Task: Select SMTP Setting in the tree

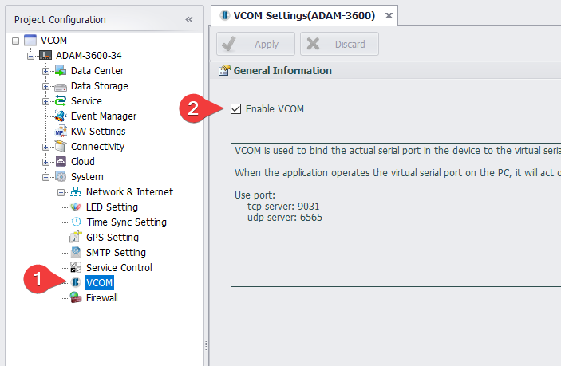Action: tap(116, 253)
